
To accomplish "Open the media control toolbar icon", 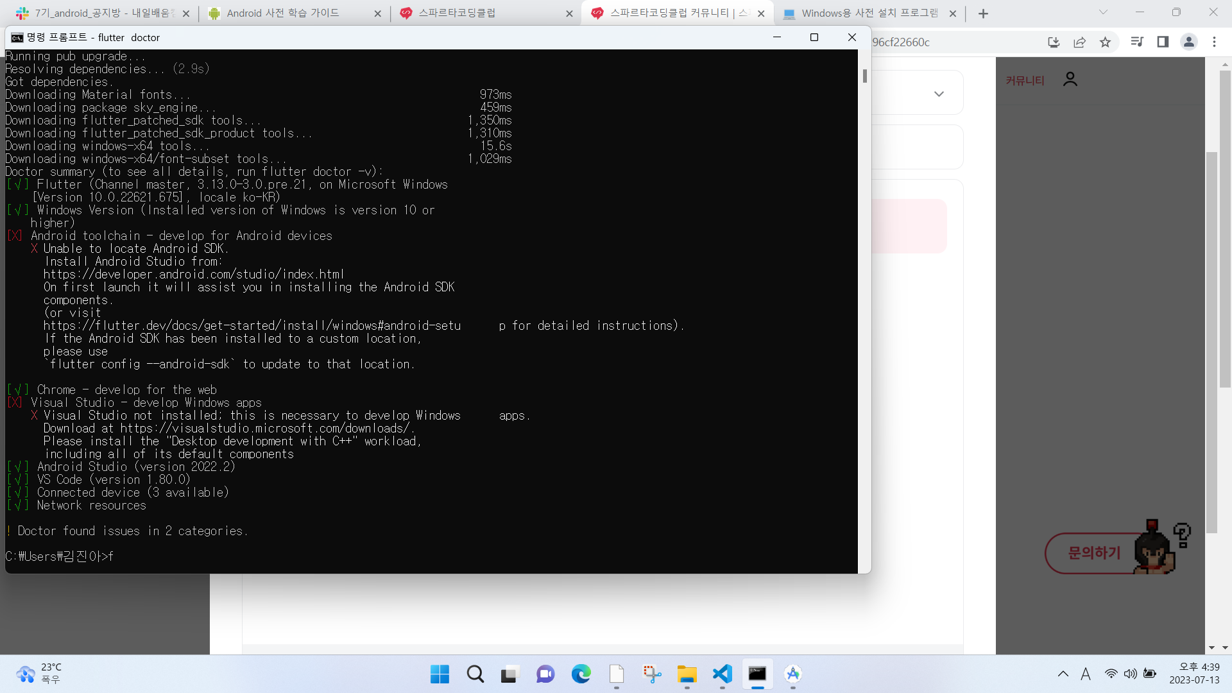I will 1137,42.
